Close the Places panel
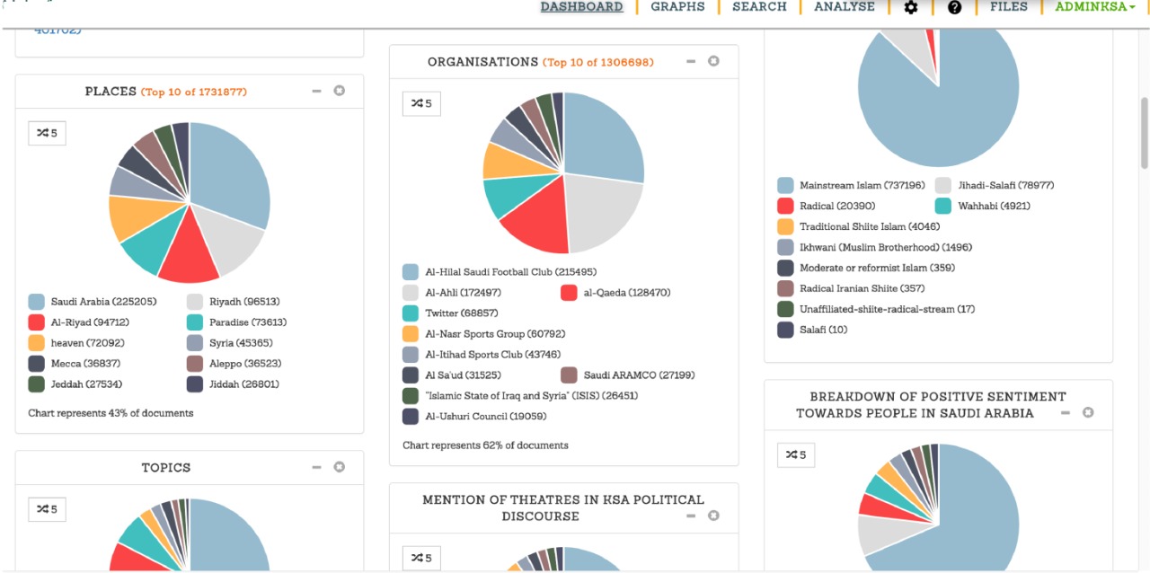The width and height of the screenshot is (1150, 573). (340, 91)
